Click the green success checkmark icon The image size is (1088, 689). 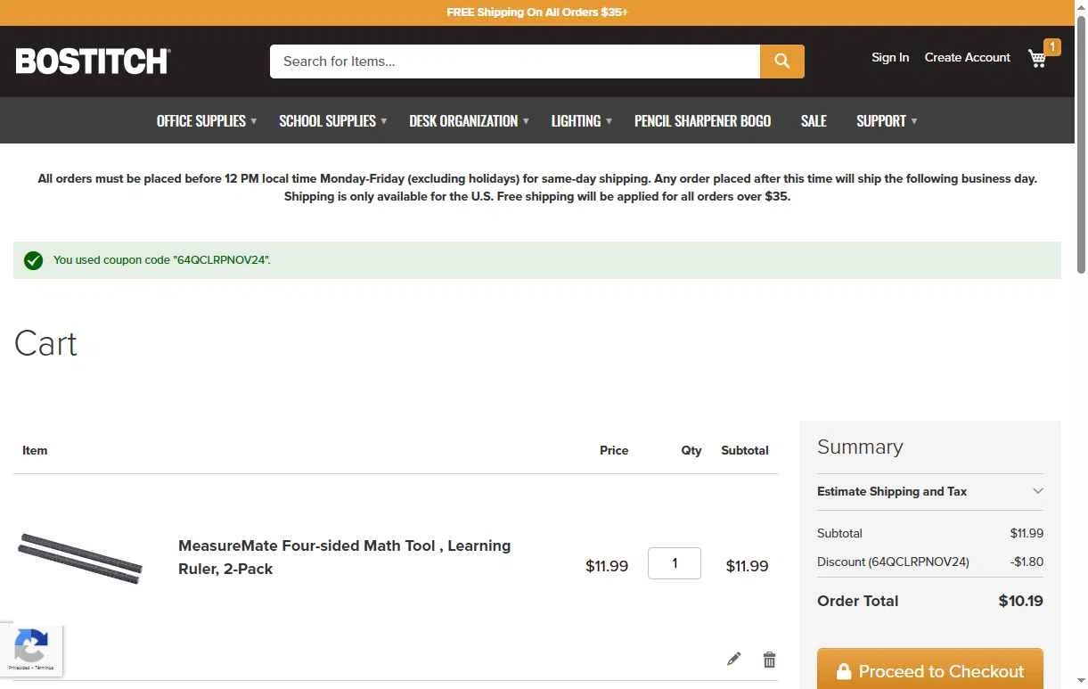coord(34,260)
